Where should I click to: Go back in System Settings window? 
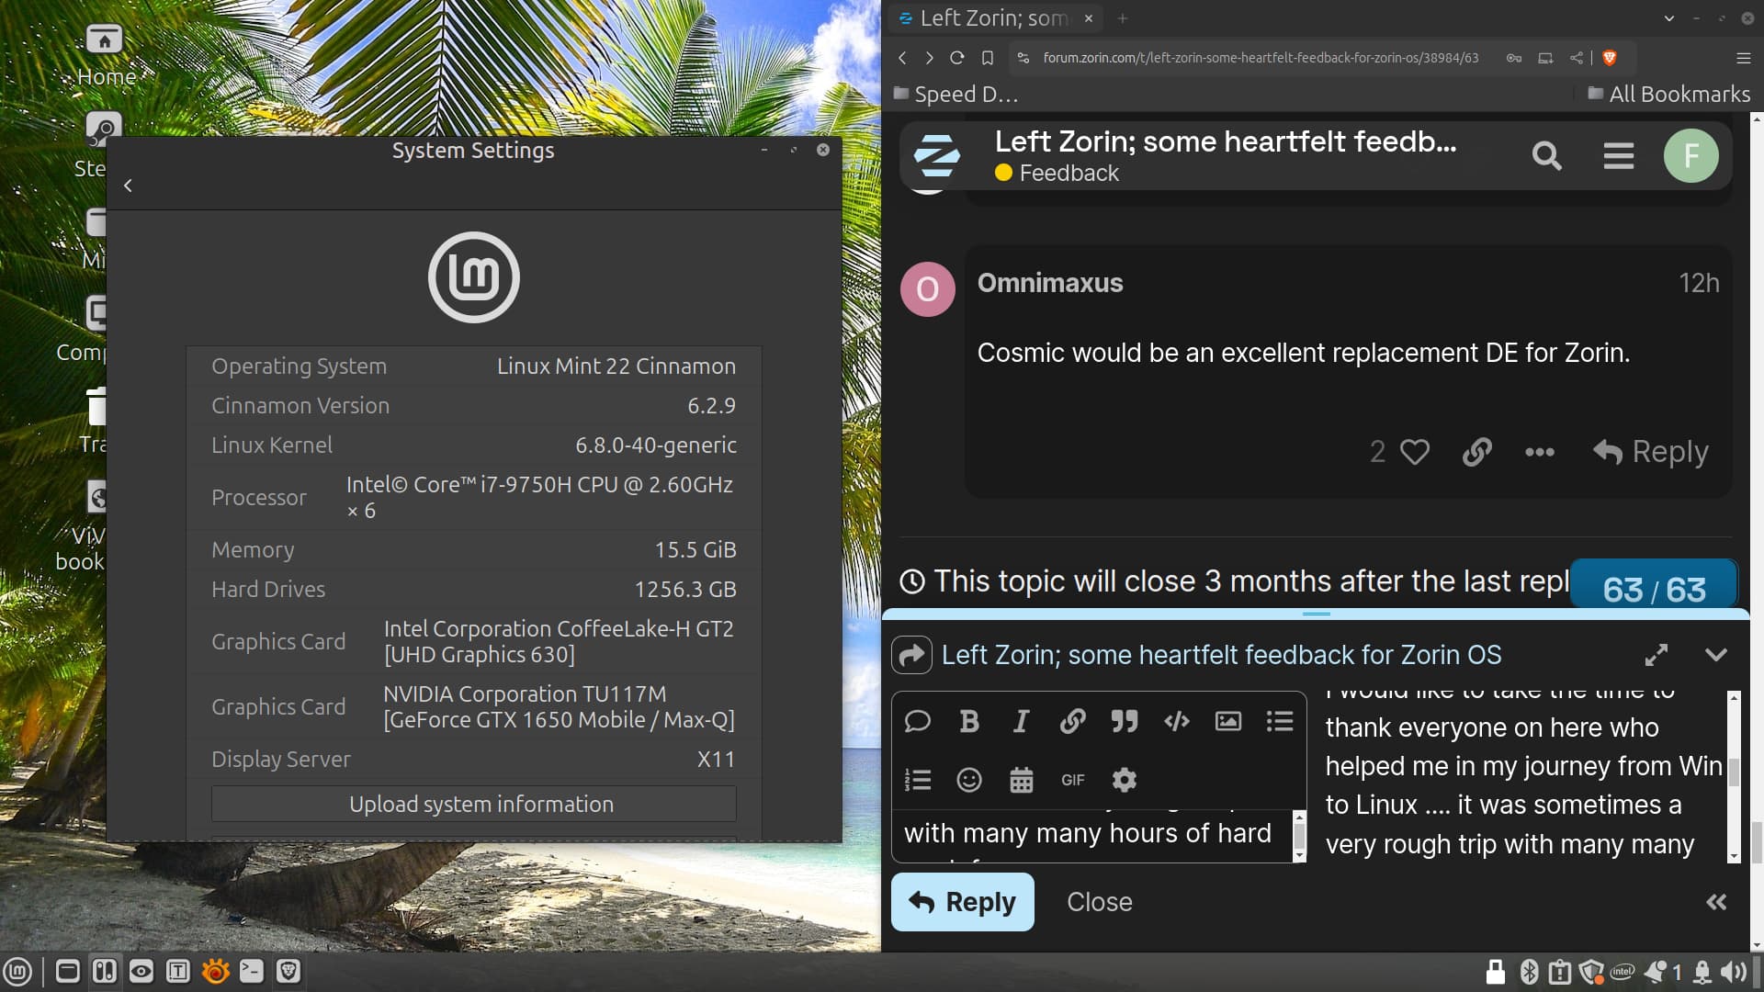(128, 186)
